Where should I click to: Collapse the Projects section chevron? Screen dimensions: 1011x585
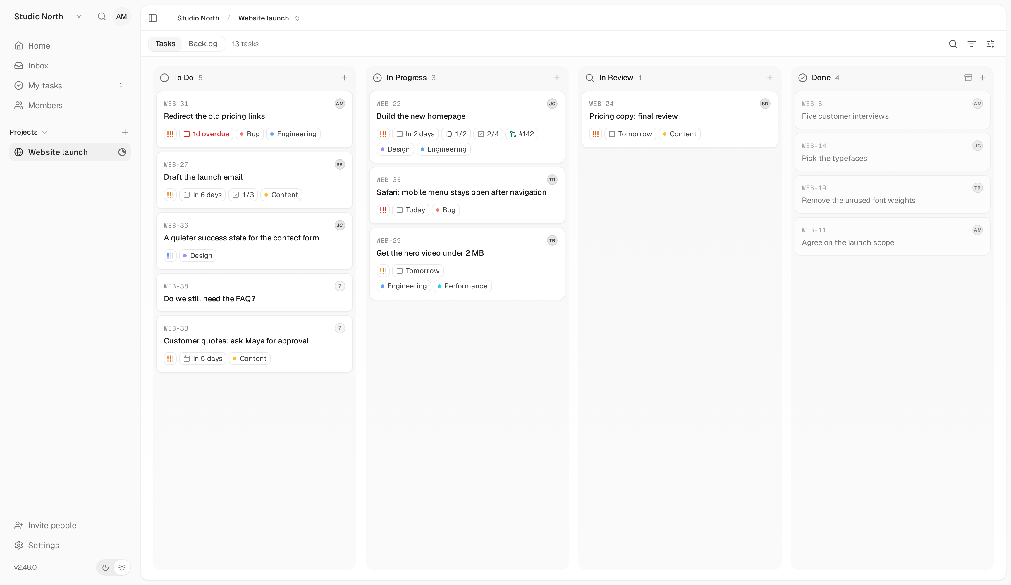coord(44,132)
